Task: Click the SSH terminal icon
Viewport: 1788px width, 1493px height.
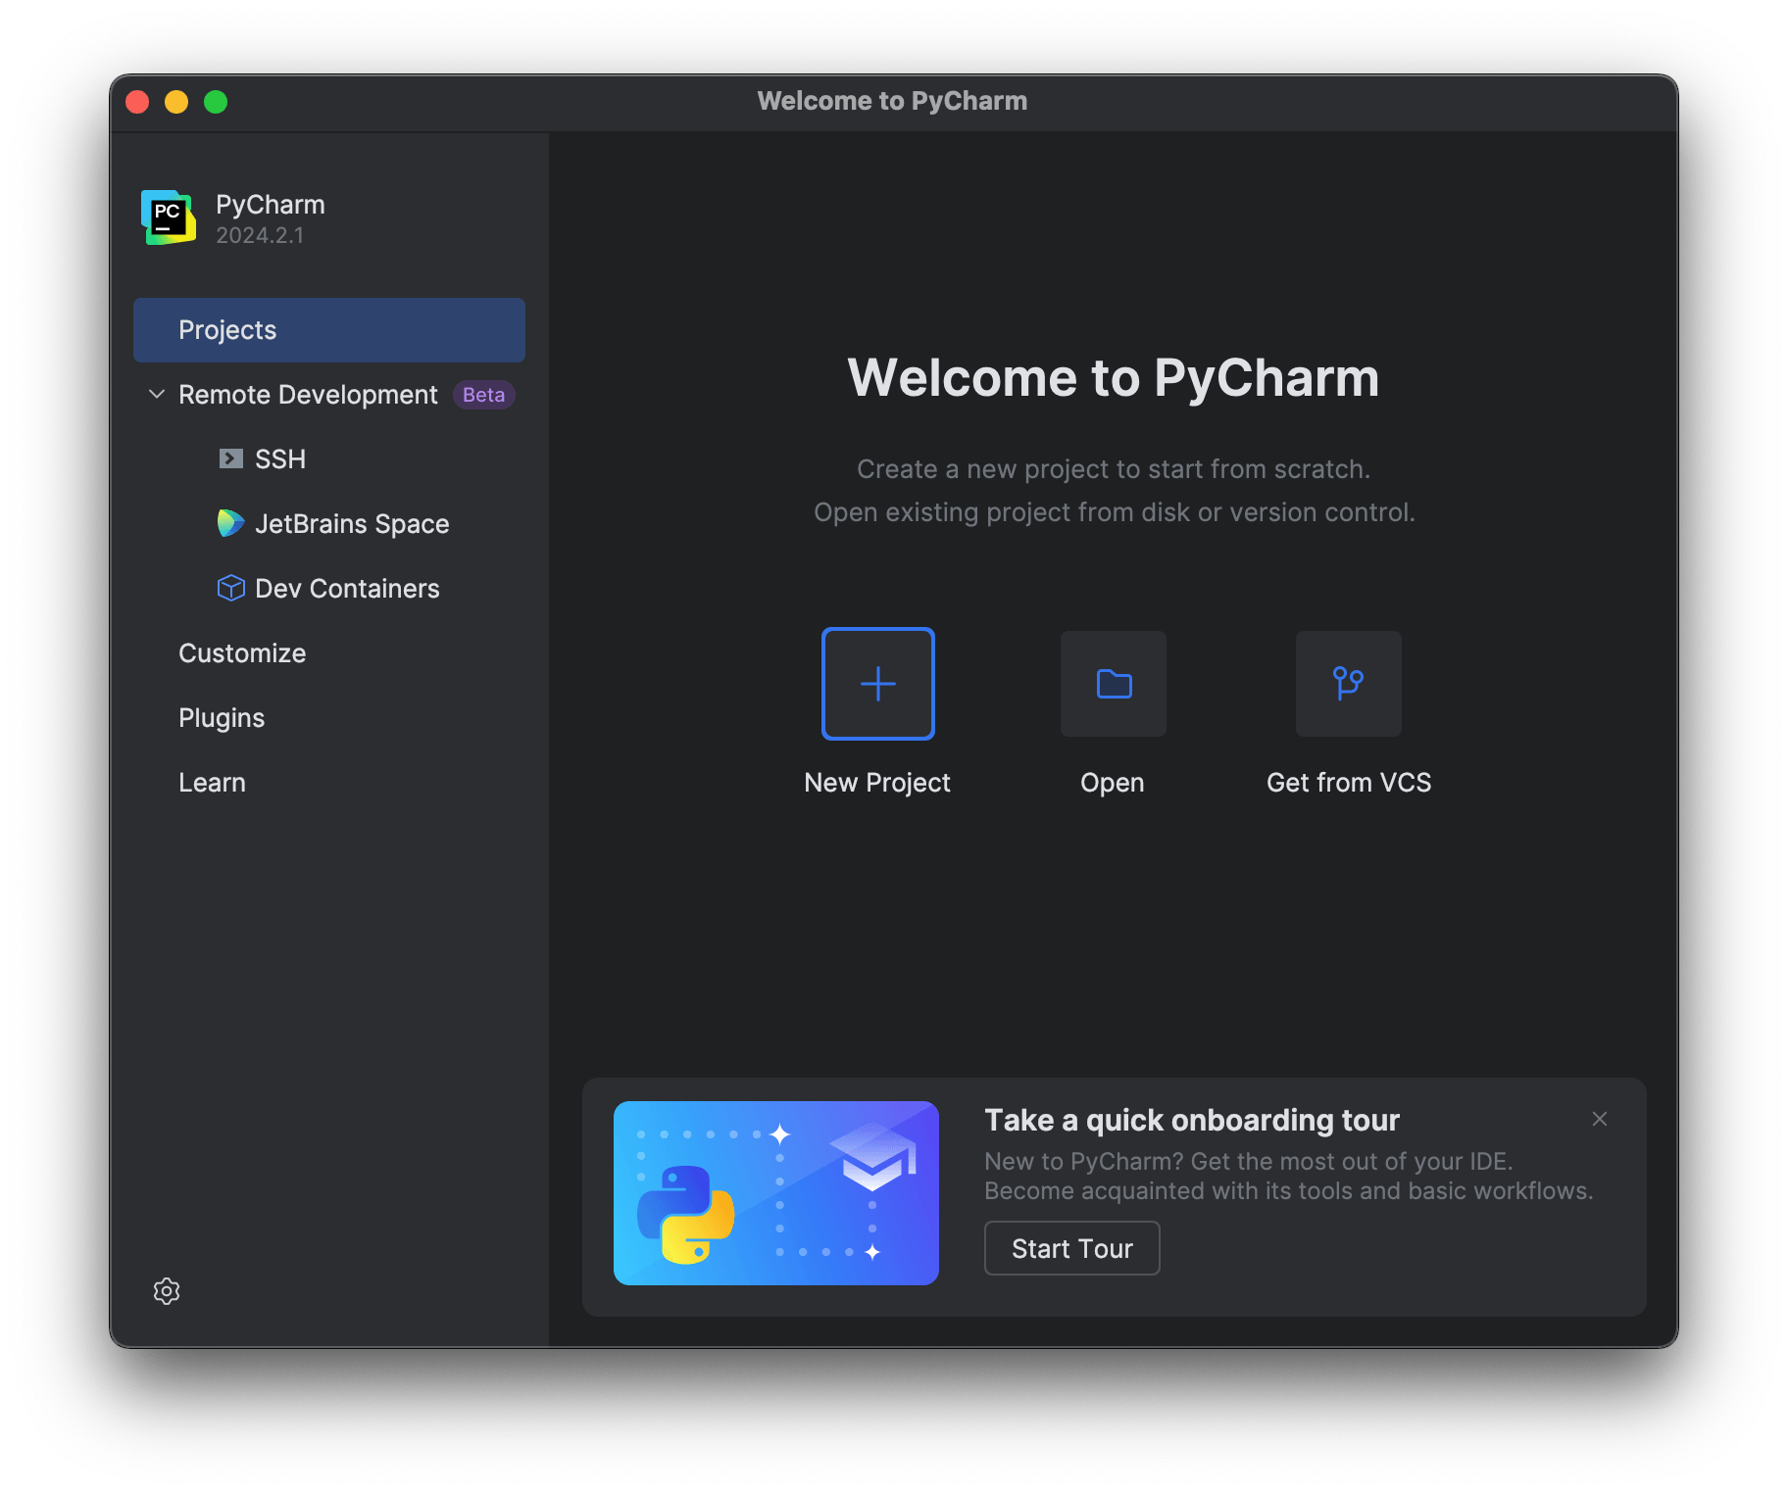Action: [229, 458]
